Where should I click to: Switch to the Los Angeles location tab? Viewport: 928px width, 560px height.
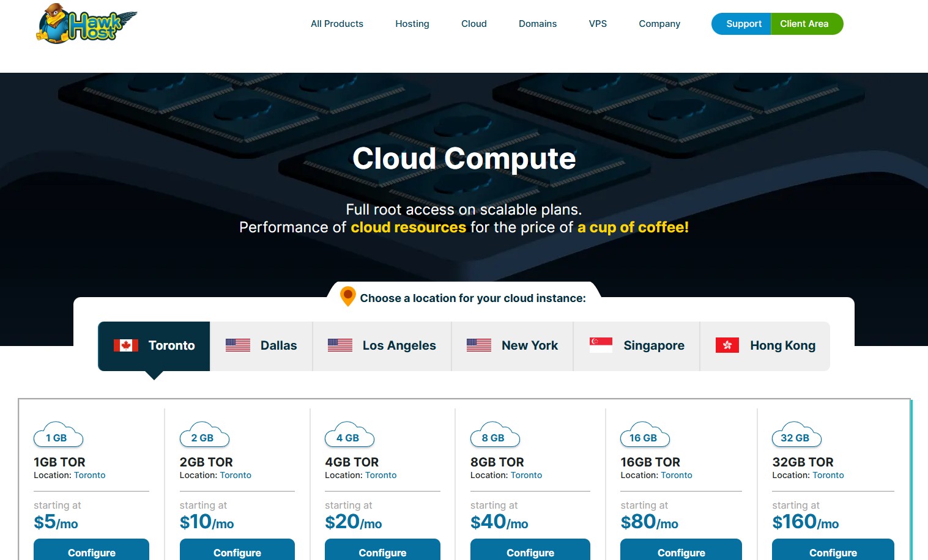(x=382, y=346)
